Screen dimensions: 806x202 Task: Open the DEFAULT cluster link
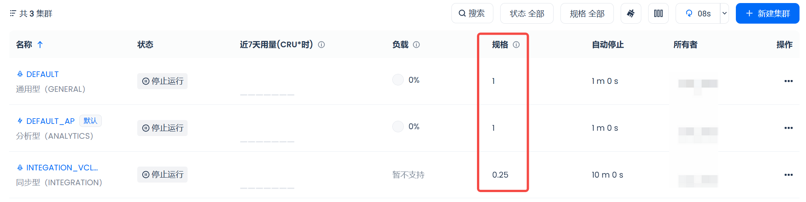coord(42,74)
